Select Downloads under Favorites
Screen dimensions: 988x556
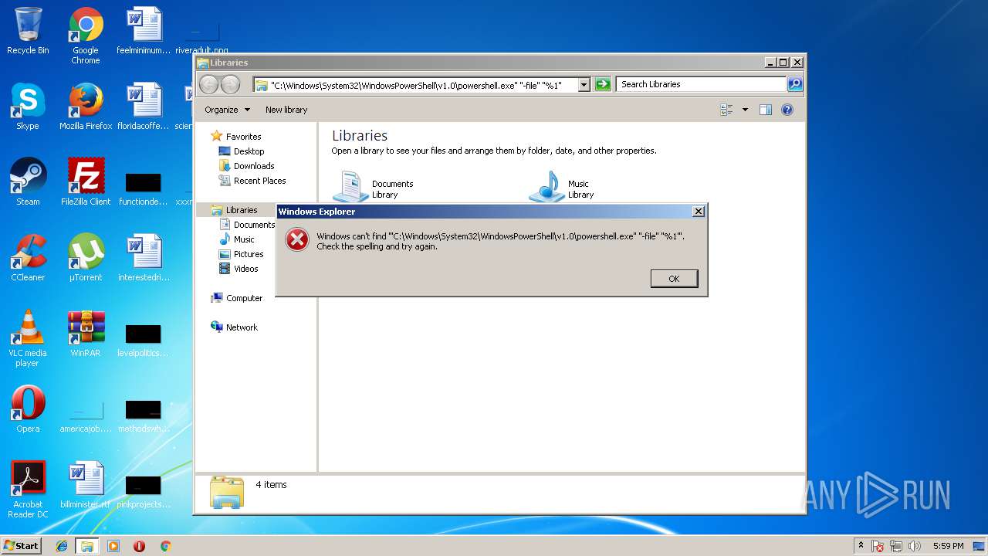click(246, 166)
